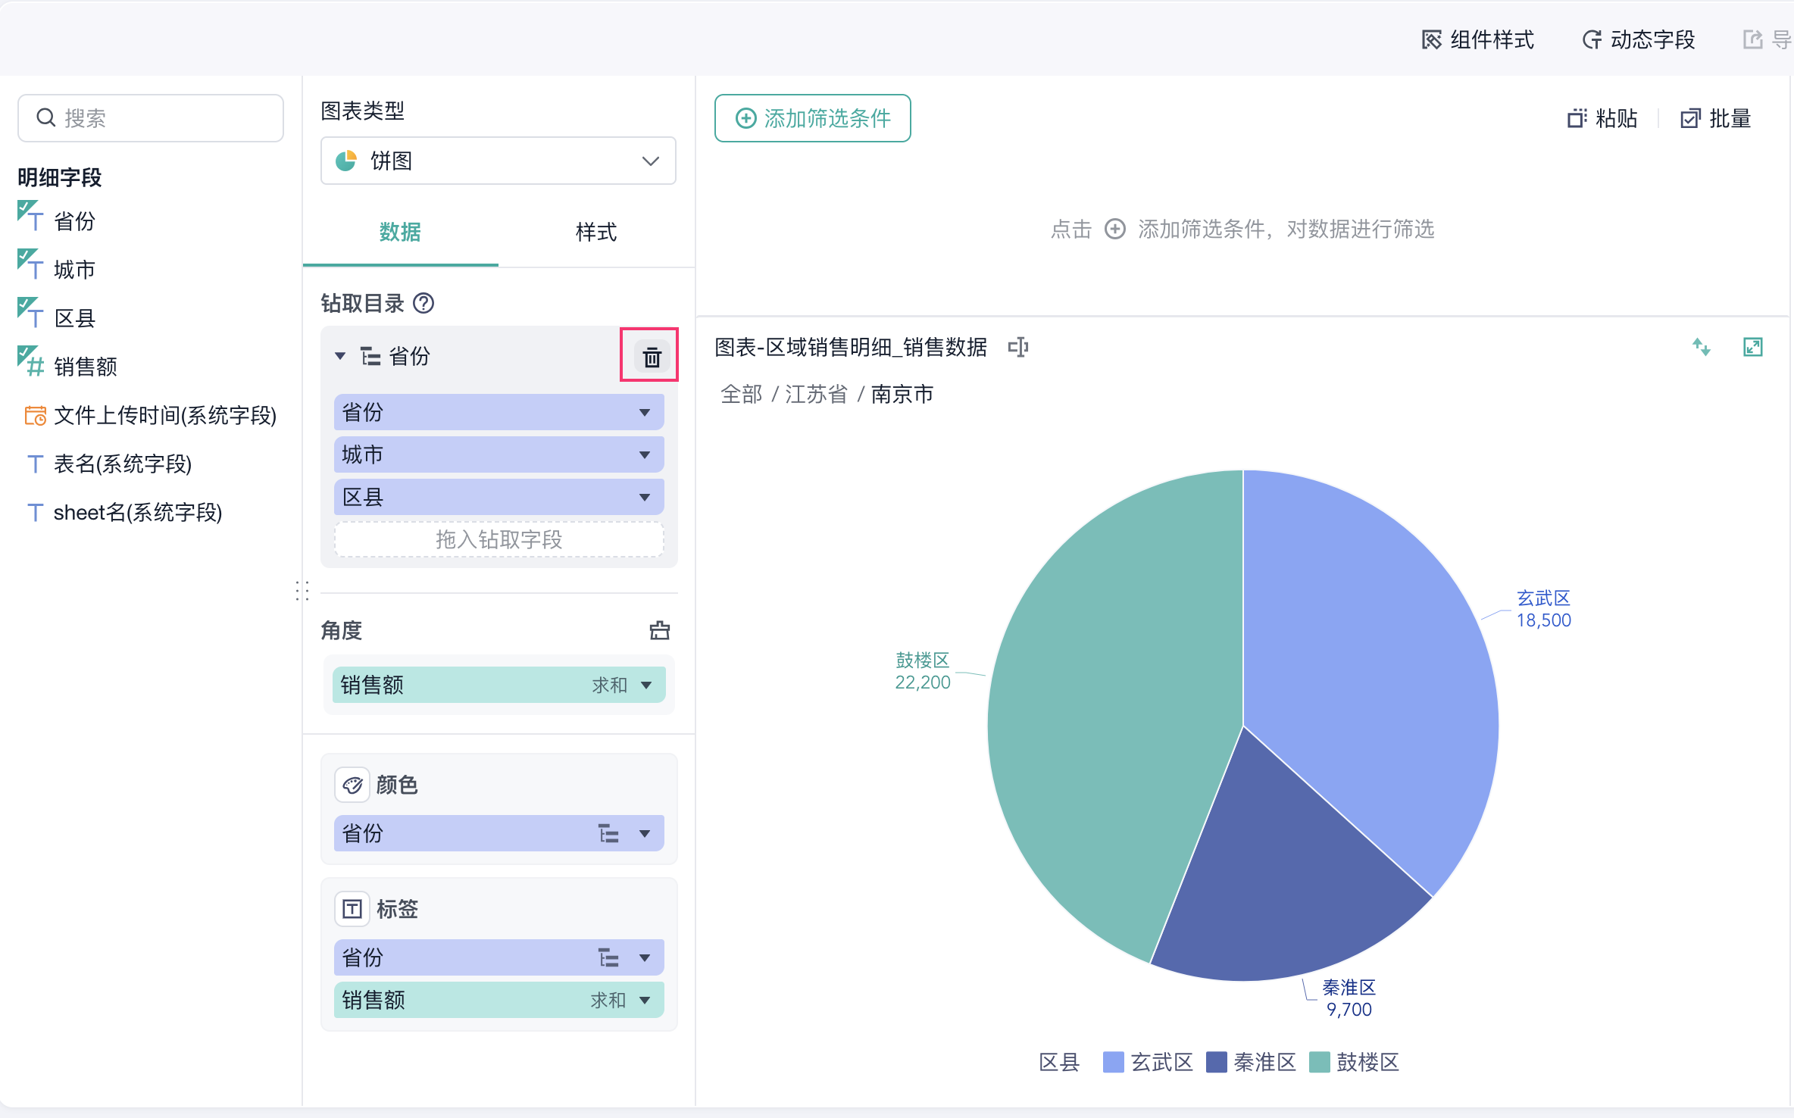
Task: Click the 秦淮区 9,700 data label
Action: (1349, 998)
